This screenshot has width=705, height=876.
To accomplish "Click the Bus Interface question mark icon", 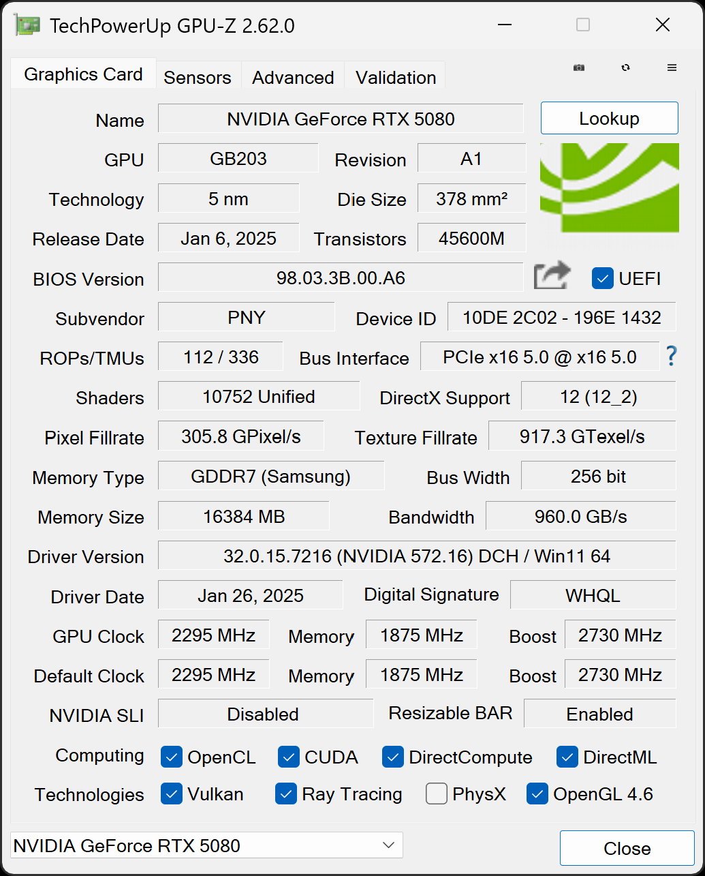I will click(x=671, y=356).
